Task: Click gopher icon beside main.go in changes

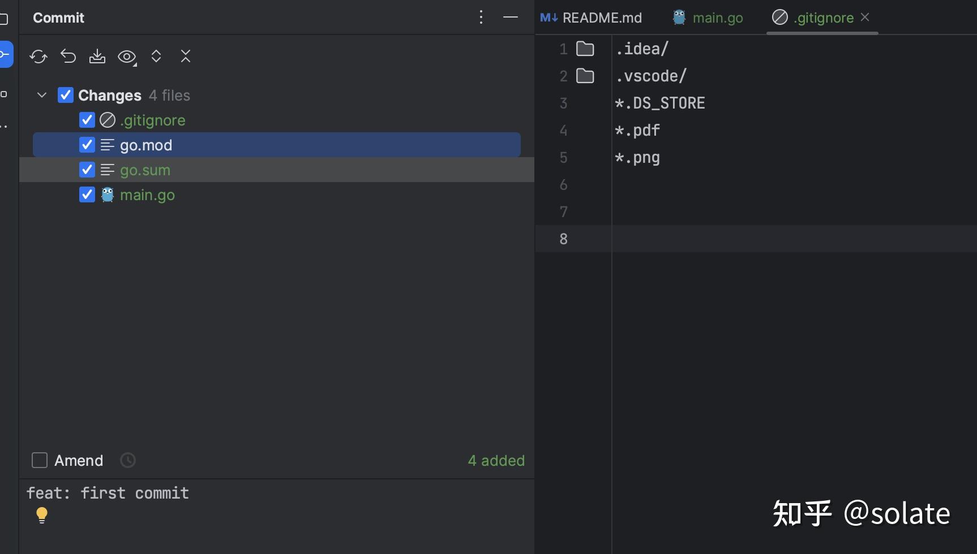Action: (108, 194)
